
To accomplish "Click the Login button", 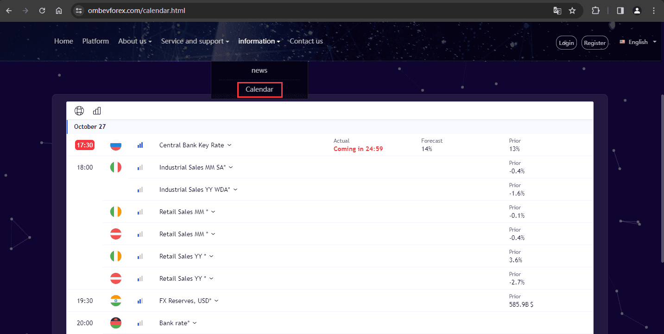I will click(x=566, y=43).
